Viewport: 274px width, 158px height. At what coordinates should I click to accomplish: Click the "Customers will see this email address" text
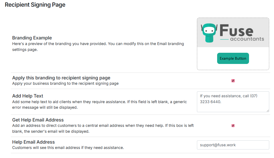point(68,148)
